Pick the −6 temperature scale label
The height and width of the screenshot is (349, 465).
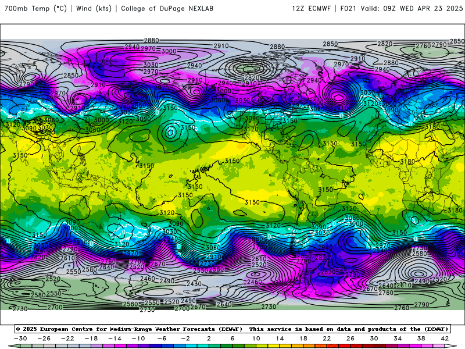pos(162,339)
